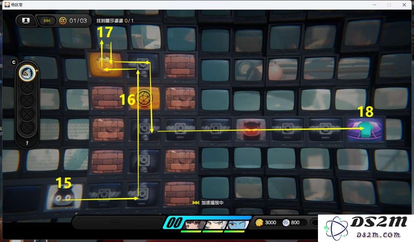Click the gold gear coin currency icon
Screen dimensions: 414x242
click(x=259, y=223)
